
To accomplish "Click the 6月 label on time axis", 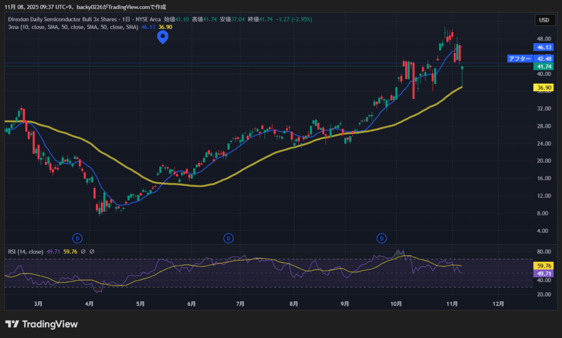I will click(192, 303).
